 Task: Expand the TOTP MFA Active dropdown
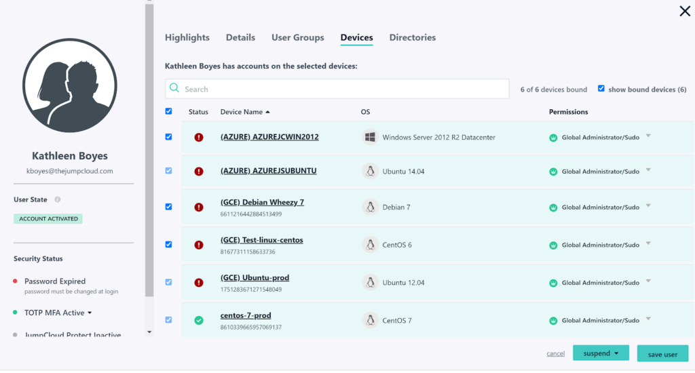[x=89, y=313]
